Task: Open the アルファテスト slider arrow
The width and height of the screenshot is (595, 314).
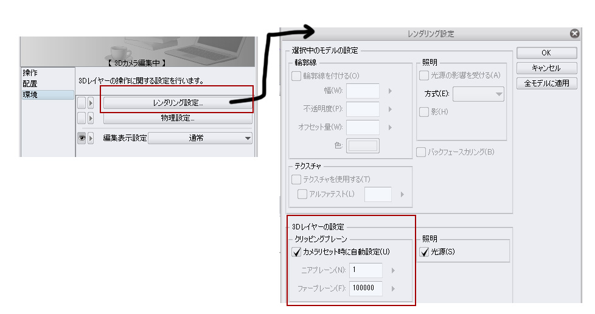Action: pyautogui.click(x=402, y=194)
